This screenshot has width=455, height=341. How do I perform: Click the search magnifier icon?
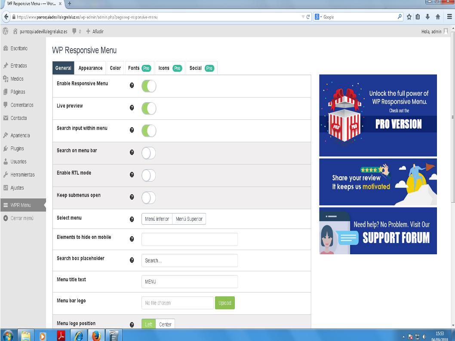400,16
